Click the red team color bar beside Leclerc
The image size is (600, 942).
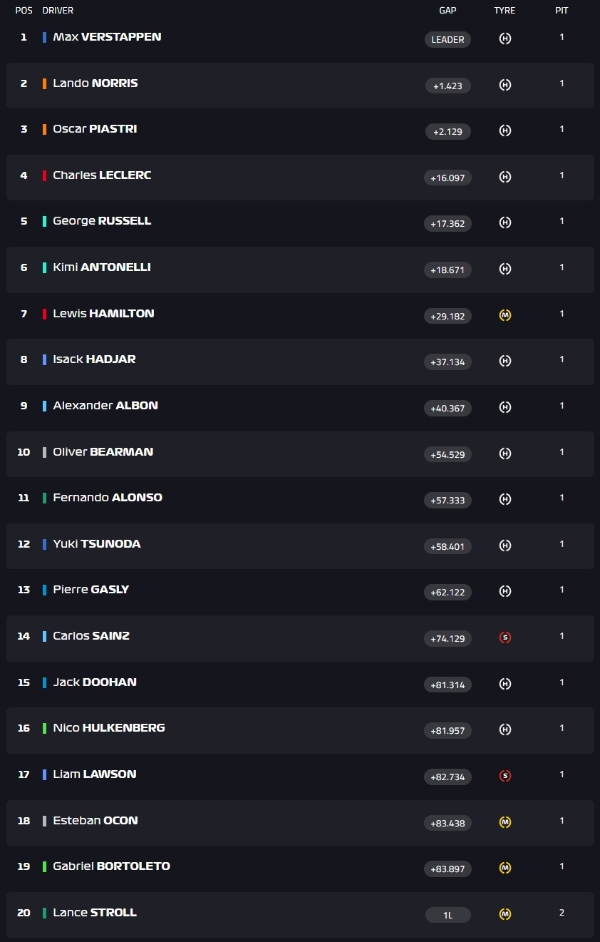click(45, 175)
